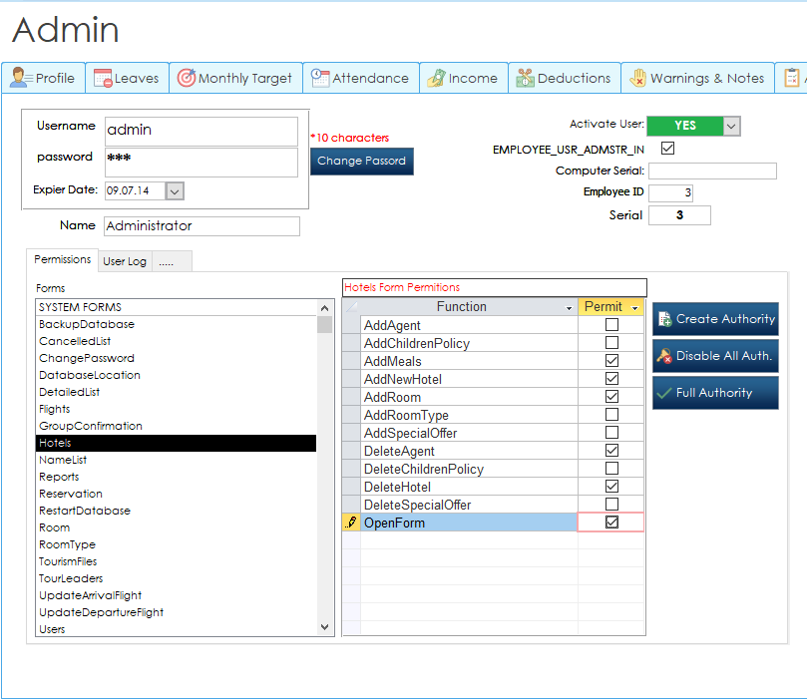Open the Activate User dropdown arrow
Screen dimensions: 807x700
point(731,126)
